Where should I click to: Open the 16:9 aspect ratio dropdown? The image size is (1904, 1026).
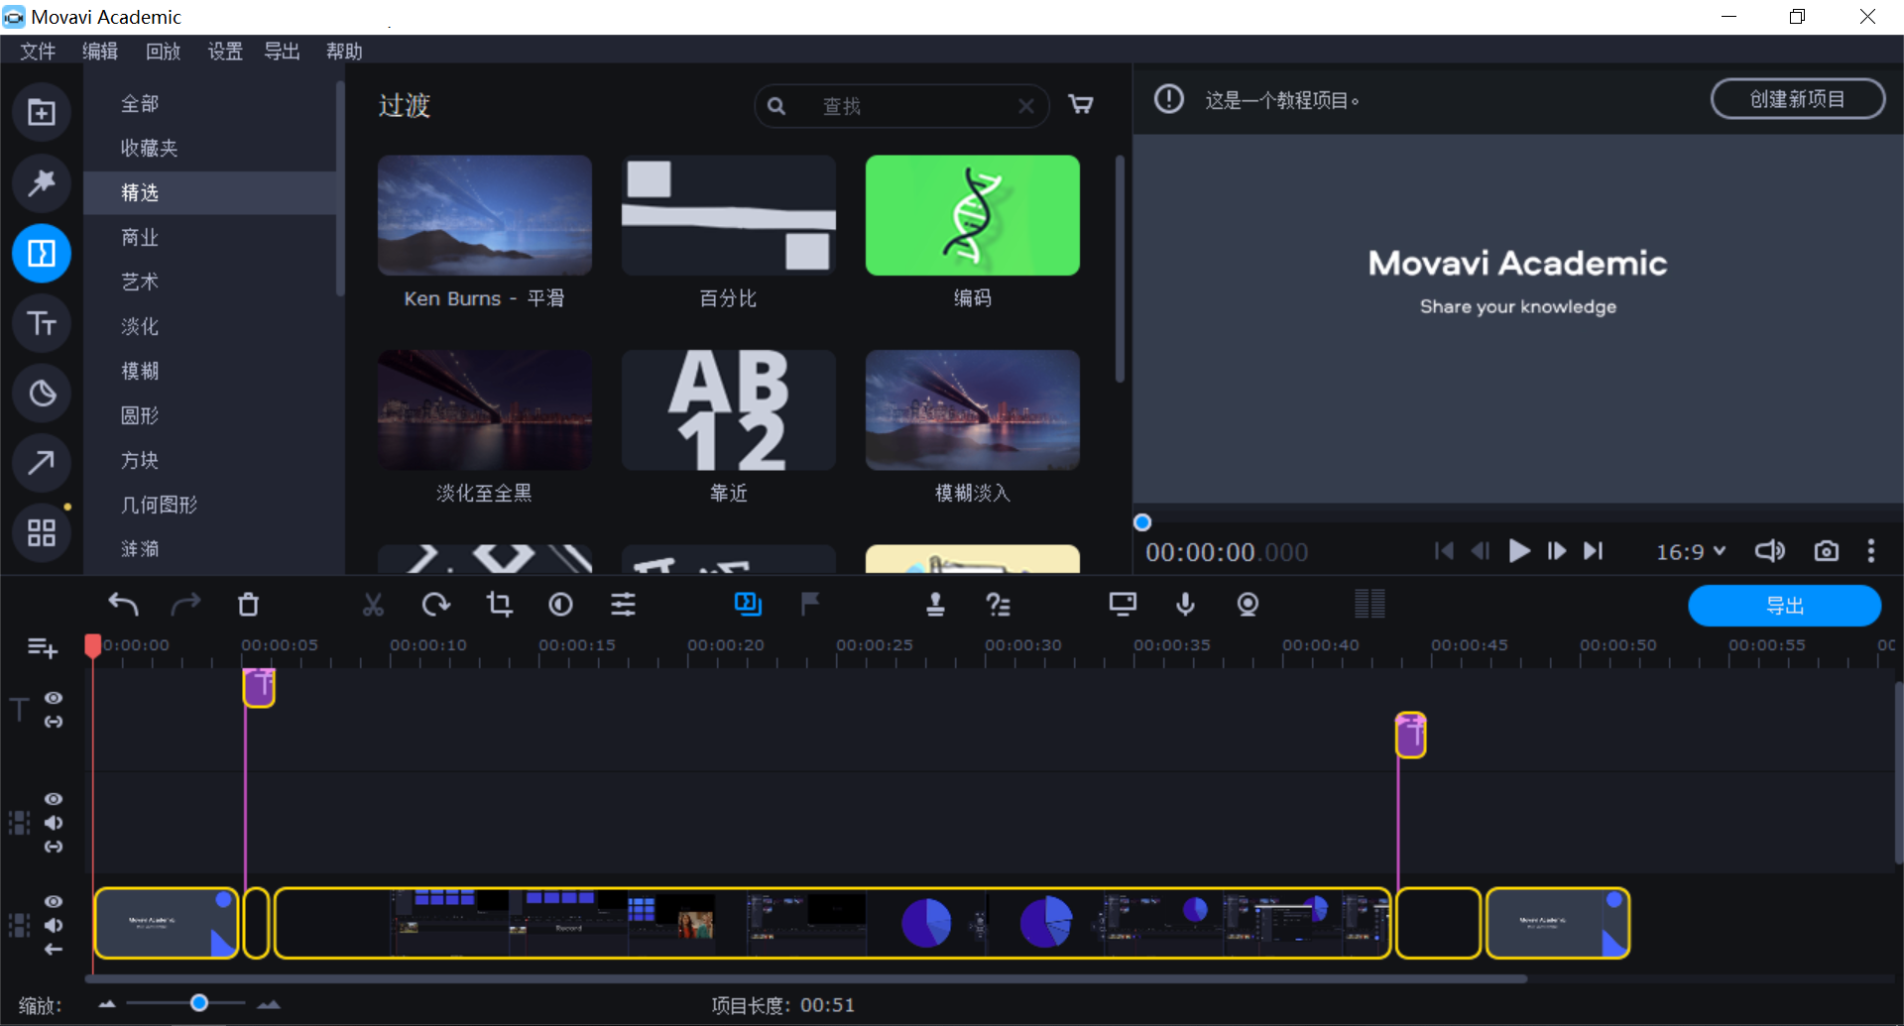pyautogui.click(x=1691, y=552)
